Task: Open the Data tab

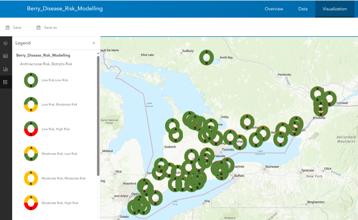Action: click(303, 9)
